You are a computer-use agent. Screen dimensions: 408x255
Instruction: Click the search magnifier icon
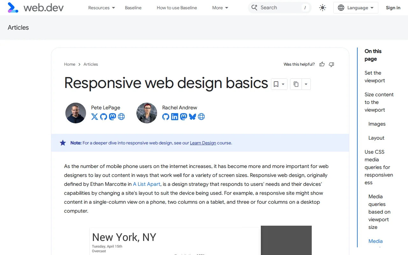click(x=254, y=7)
